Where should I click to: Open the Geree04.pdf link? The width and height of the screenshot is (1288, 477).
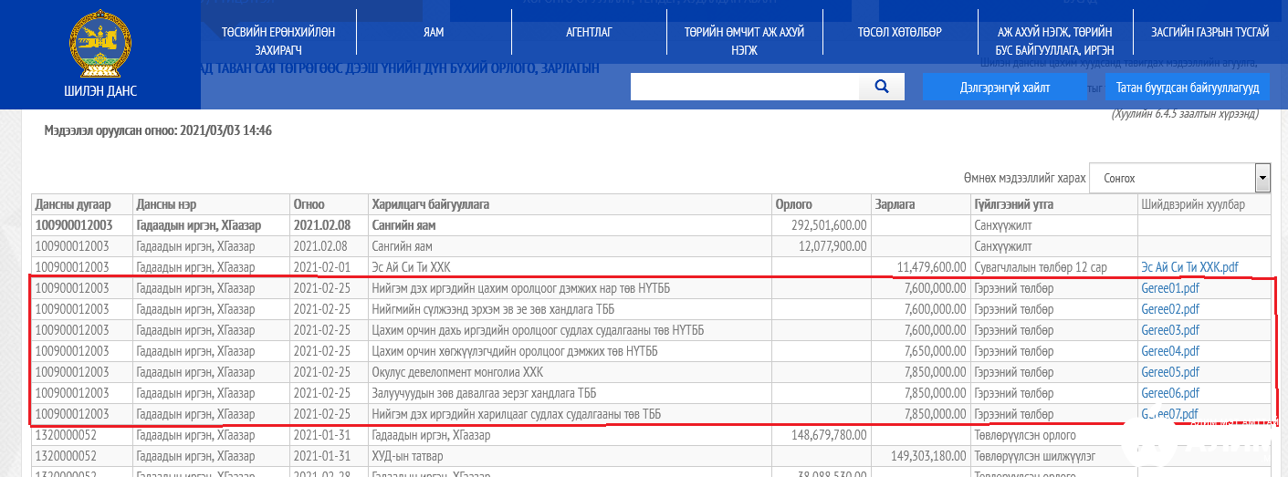pyautogui.click(x=1169, y=351)
